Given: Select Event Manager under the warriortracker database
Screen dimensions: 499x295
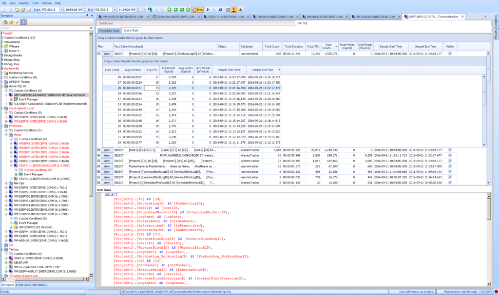Looking at the screenshot, I should point(29,99).
